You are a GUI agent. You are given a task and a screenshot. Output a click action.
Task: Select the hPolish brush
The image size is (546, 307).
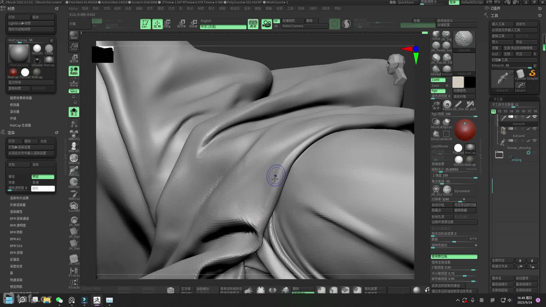pos(436,70)
